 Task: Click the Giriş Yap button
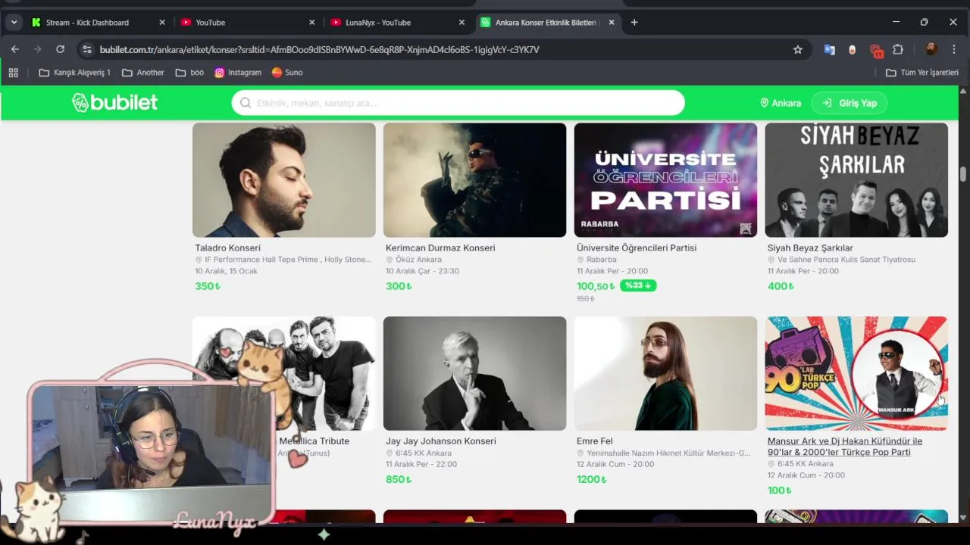pyautogui.click(x=849, y=103)
